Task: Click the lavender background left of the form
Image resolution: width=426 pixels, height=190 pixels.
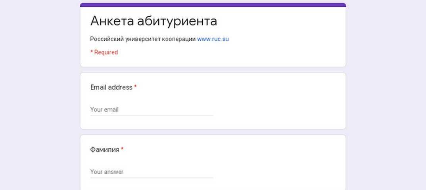Action: click(x=40, y=95)
